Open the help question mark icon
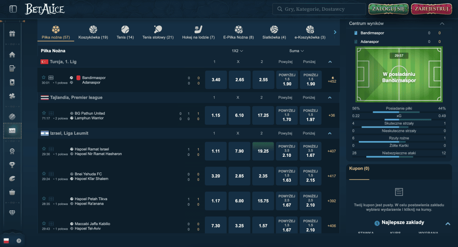Image resolution: width=458 pixels, height=247 pixels. (x=19, y=241)
